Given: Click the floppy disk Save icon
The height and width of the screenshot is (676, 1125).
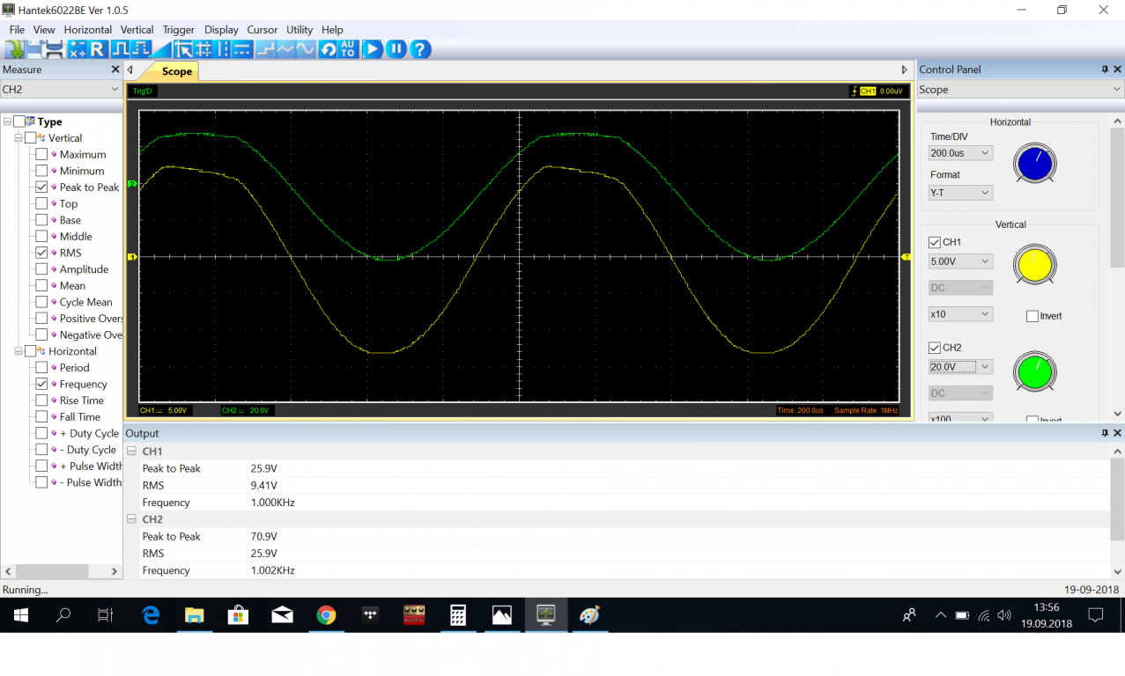Looking at the screenshot, I should pyautogui.click(x=34, y=49).
